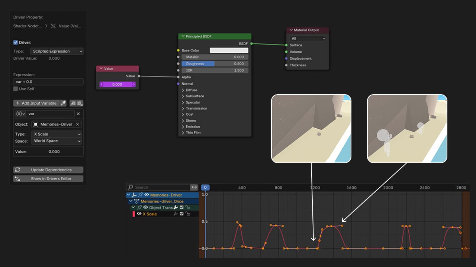Enable the Use Self checkbox
Viewport: 476px width, 267px height.
pyautogui.click(x=16, y=89)
